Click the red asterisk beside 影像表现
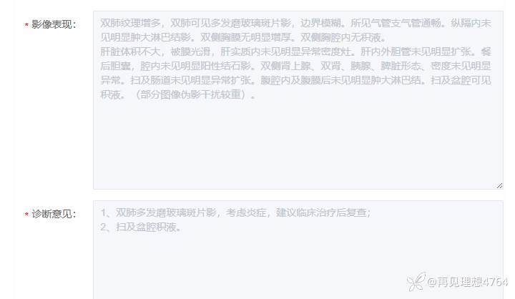This screenshot has height=299, width=515. 26,25
